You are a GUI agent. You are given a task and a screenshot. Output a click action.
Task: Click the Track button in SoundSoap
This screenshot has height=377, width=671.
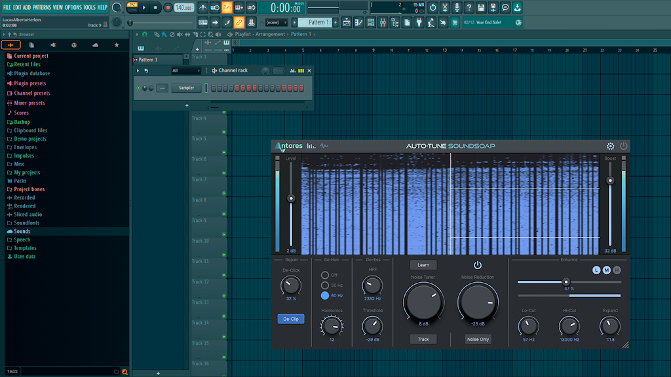click(x=423, y=340)
